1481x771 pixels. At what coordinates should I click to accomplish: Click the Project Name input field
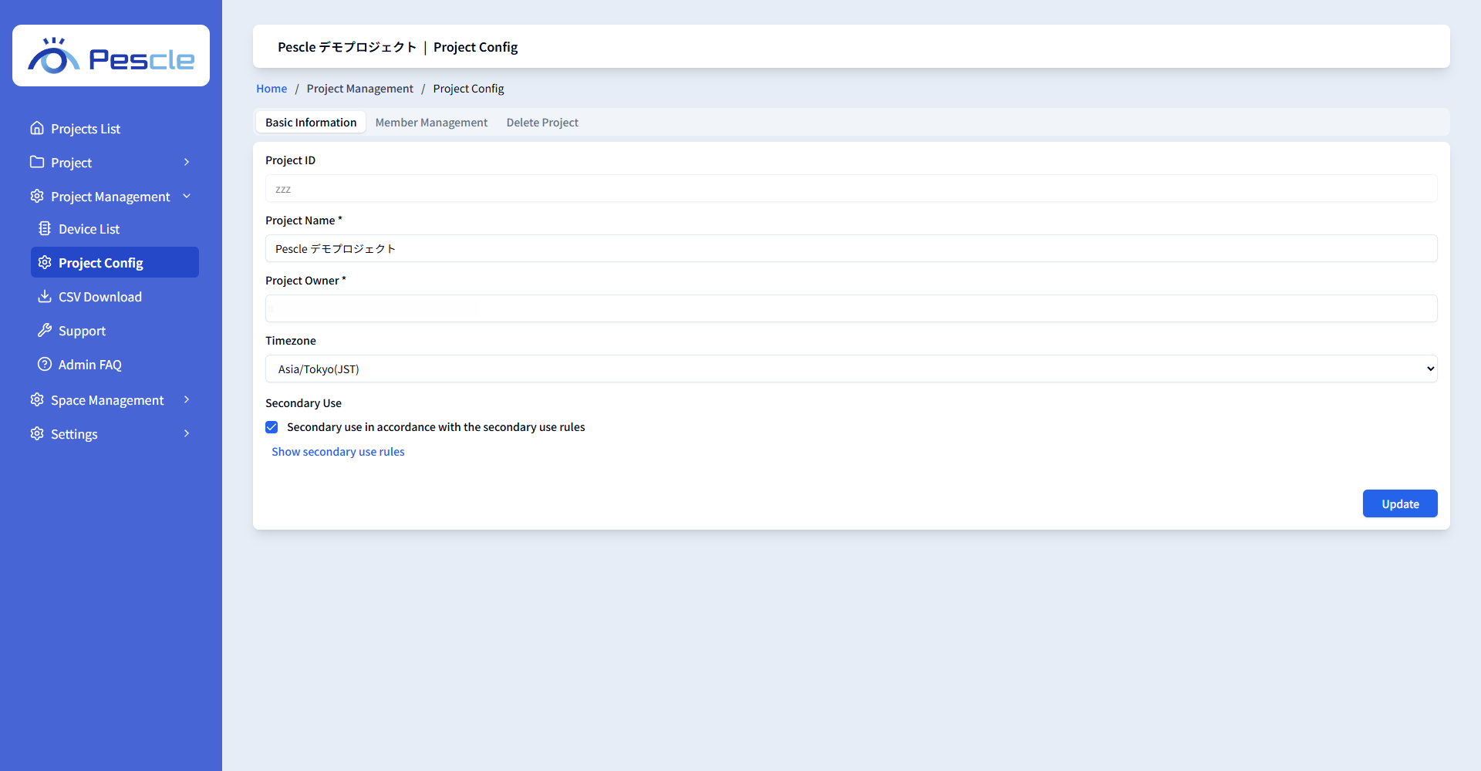point(852,248)
